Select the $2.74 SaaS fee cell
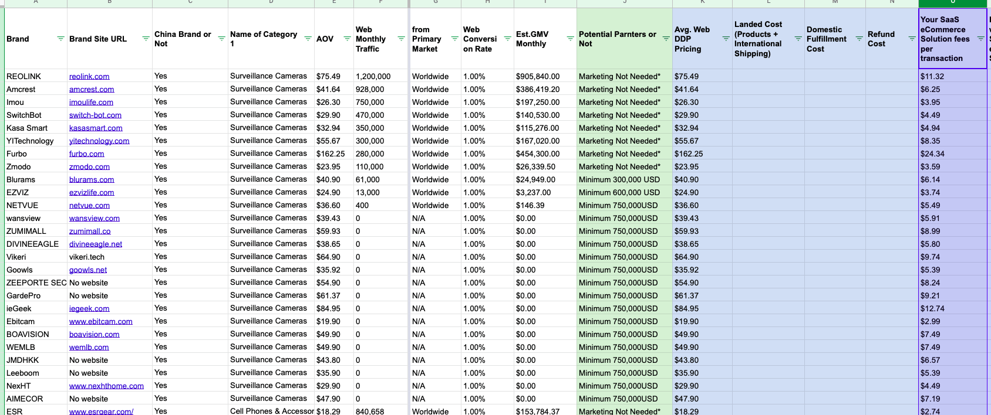Viewport: 991px width, 415px height. pyautogui.click(x=953, y=411)
